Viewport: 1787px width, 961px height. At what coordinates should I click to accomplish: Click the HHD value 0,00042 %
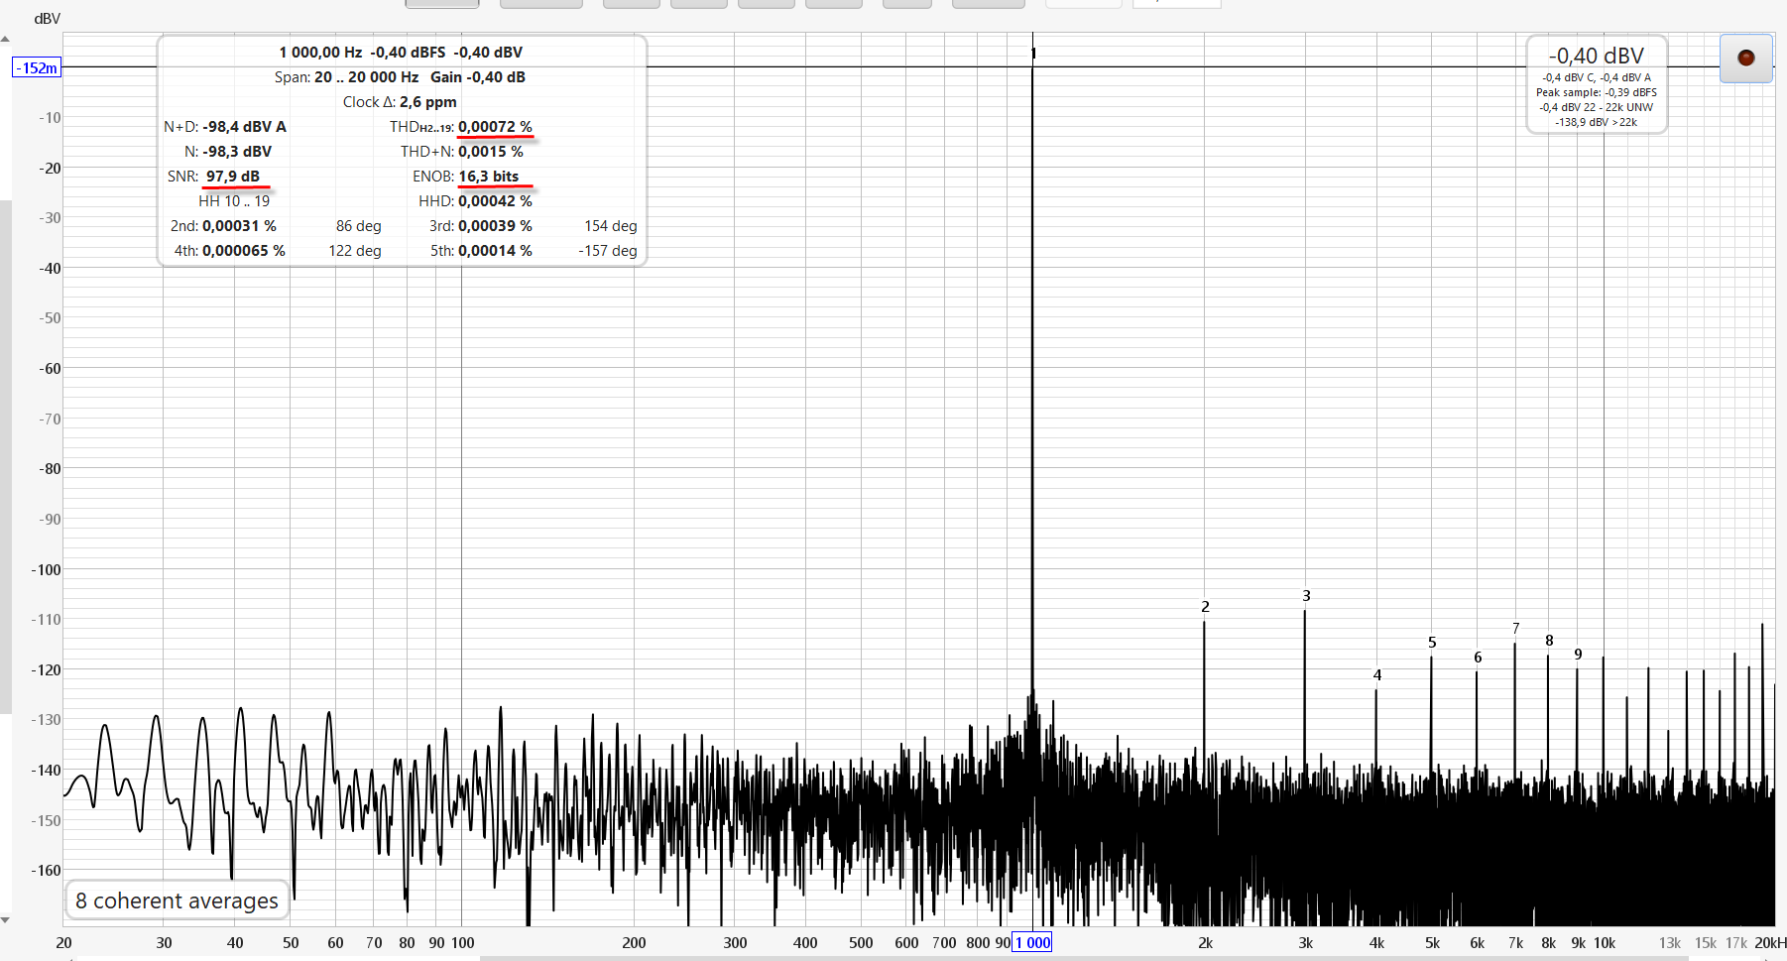pyautogui.click(x=495, y=201)
